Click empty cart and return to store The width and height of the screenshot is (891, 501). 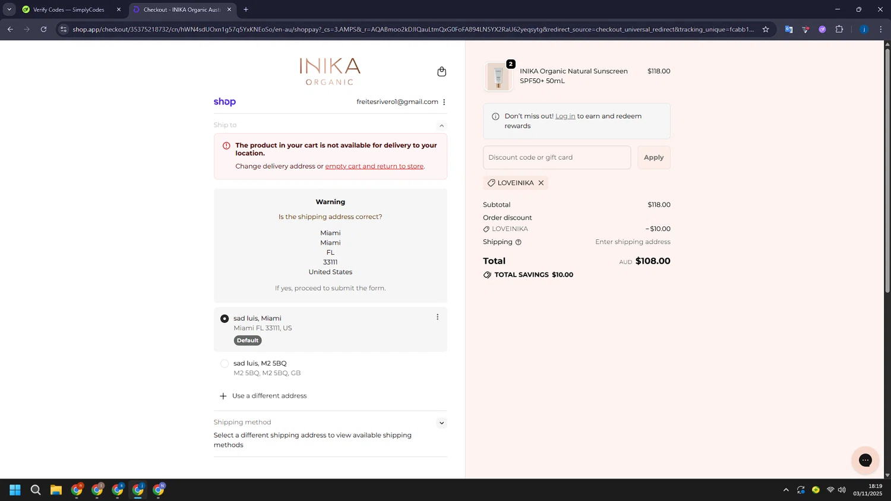click(x=374, y=166)
